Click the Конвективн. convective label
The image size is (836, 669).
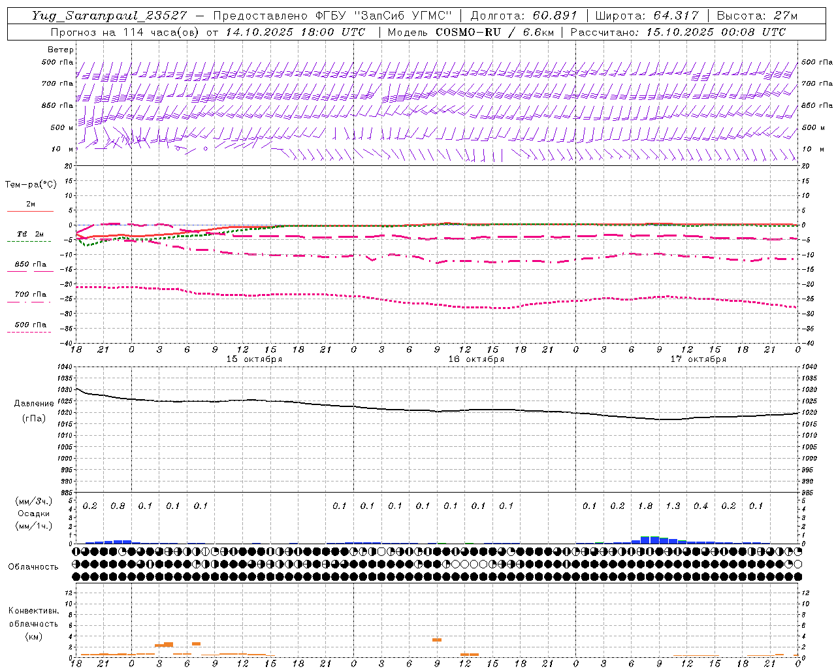[33, 611]
